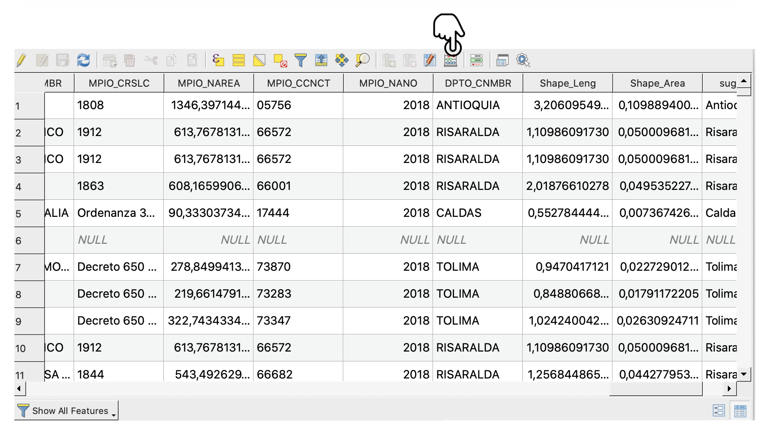Click the 1844 cell in row 11
The height and width of the screenshot is (440, 770).
(119, 373)
